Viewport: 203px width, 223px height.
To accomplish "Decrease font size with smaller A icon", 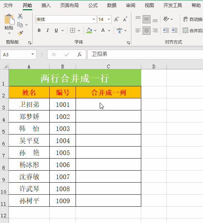I will (125, 19).
